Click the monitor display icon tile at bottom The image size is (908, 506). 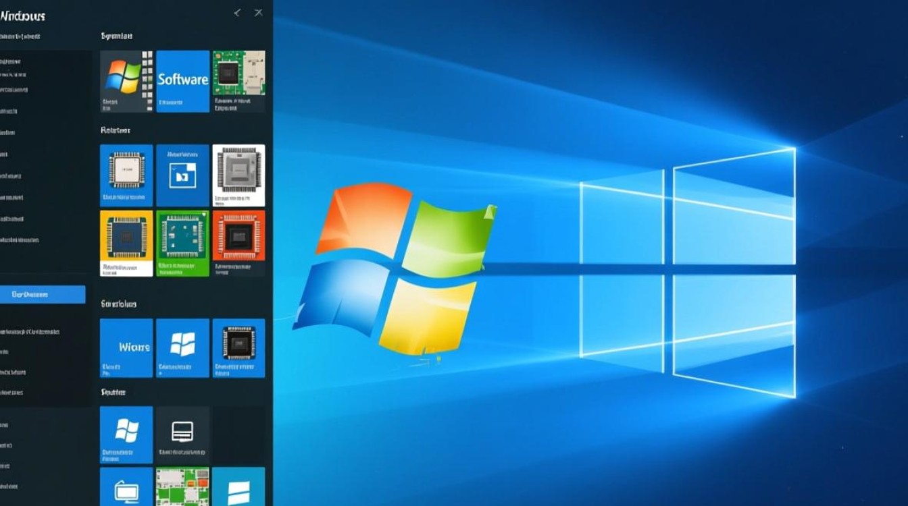click(x=126, y=486)
